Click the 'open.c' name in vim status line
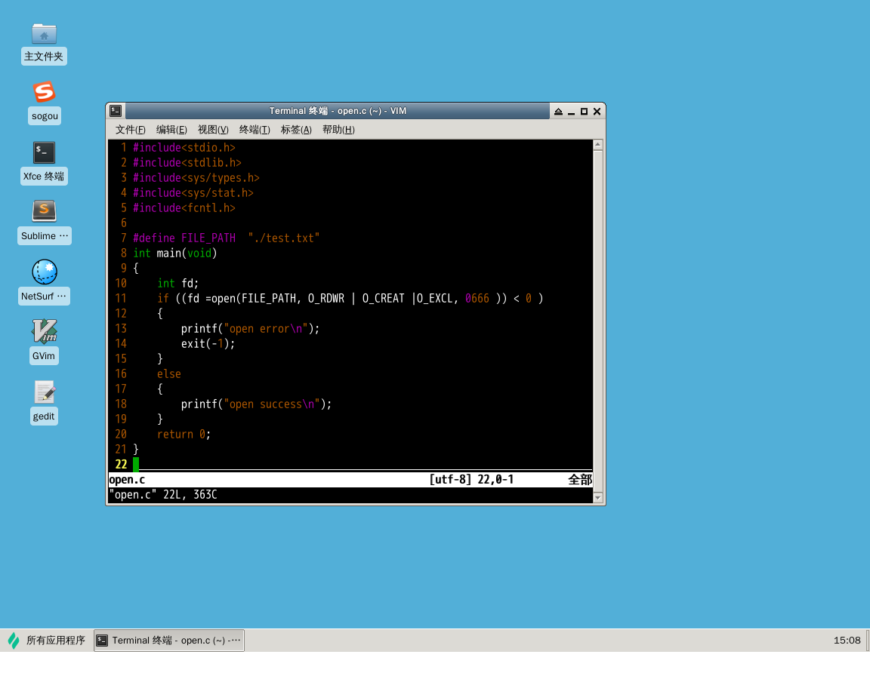Image resolution: width=870 pixels, height=676 pixels. click(127, 480)
